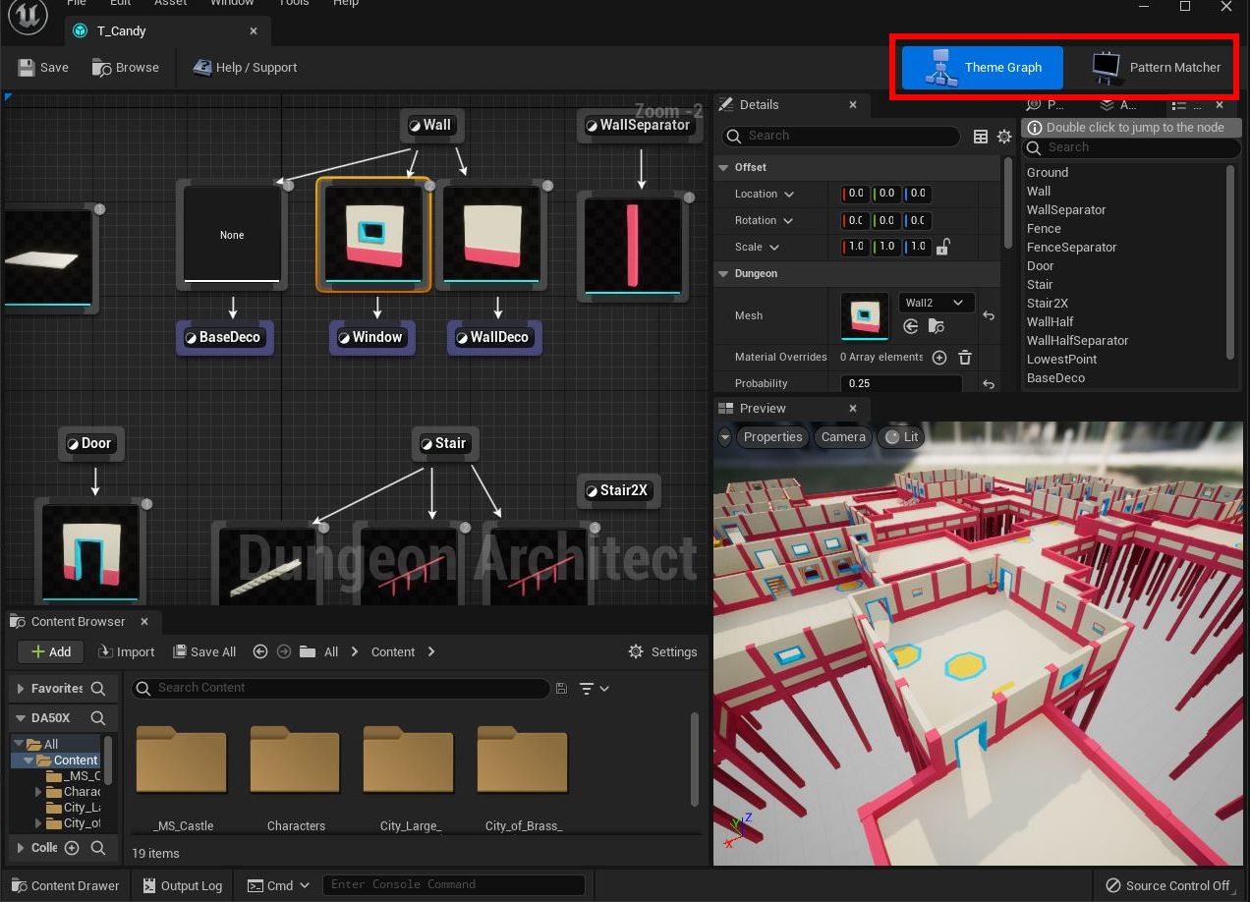Use the selected asset arrow for Mesh
This screenshot has width=1250, height=902.
coord(911,326)
